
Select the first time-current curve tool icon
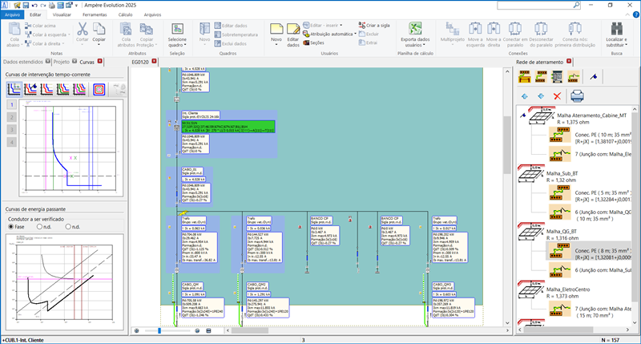(x=14, y=89)
